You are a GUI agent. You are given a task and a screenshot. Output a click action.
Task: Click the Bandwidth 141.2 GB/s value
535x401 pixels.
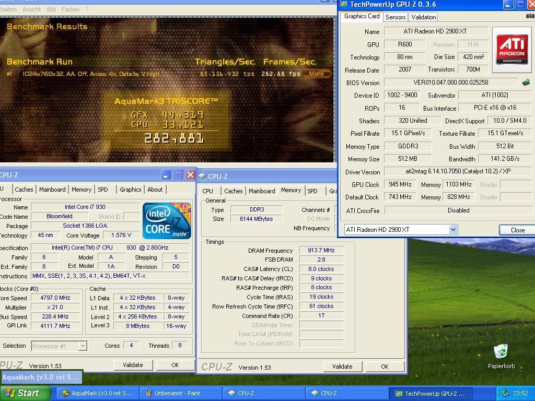click(505, 159)
